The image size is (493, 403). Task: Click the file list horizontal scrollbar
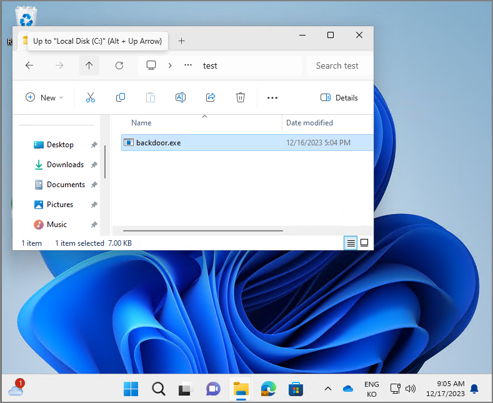[x=203, y=231]
